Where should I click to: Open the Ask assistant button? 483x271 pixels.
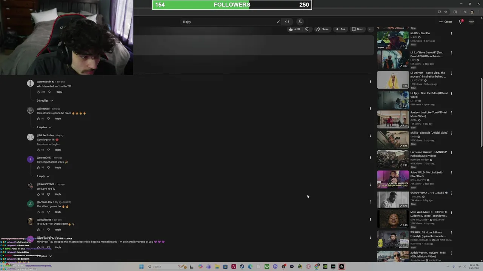click(340, 29)
